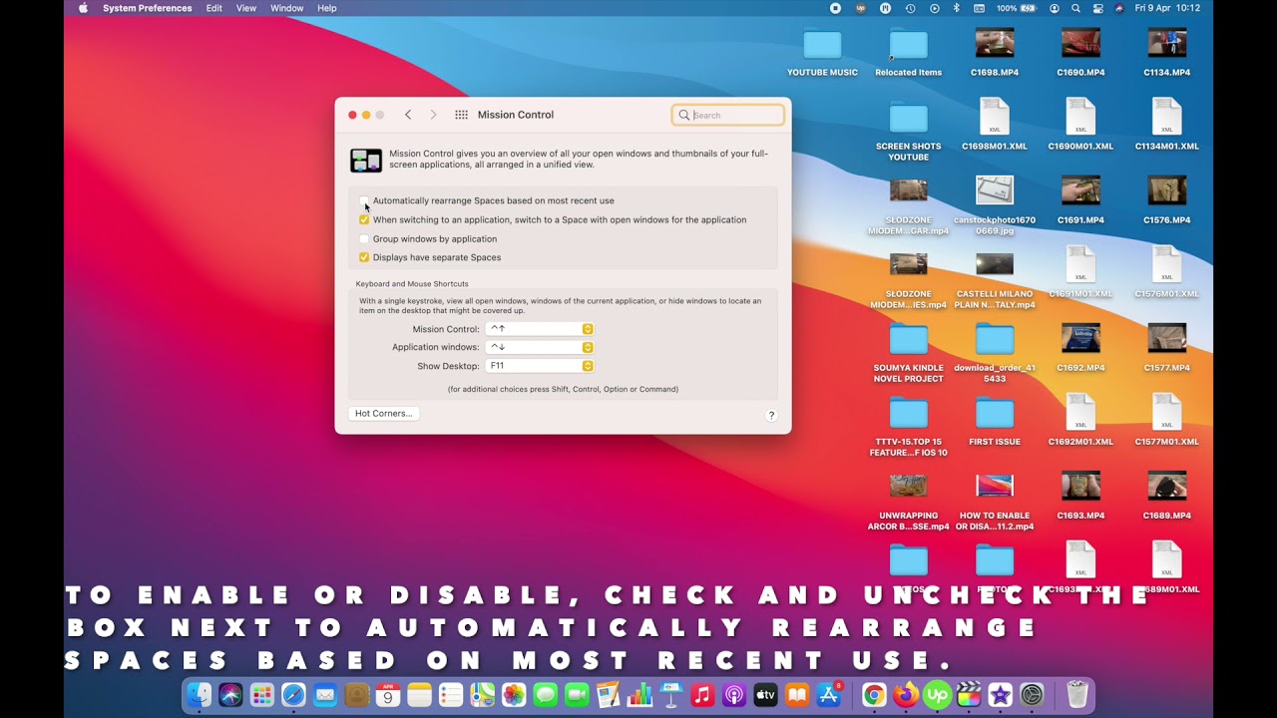Launch Firefox from the Dock
Image resolution: width=1277 pixels, height=718 pixels.
click(906, 695)
